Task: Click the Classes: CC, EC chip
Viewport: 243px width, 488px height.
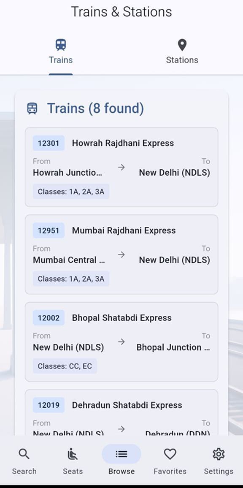Action: coord(65,366)
